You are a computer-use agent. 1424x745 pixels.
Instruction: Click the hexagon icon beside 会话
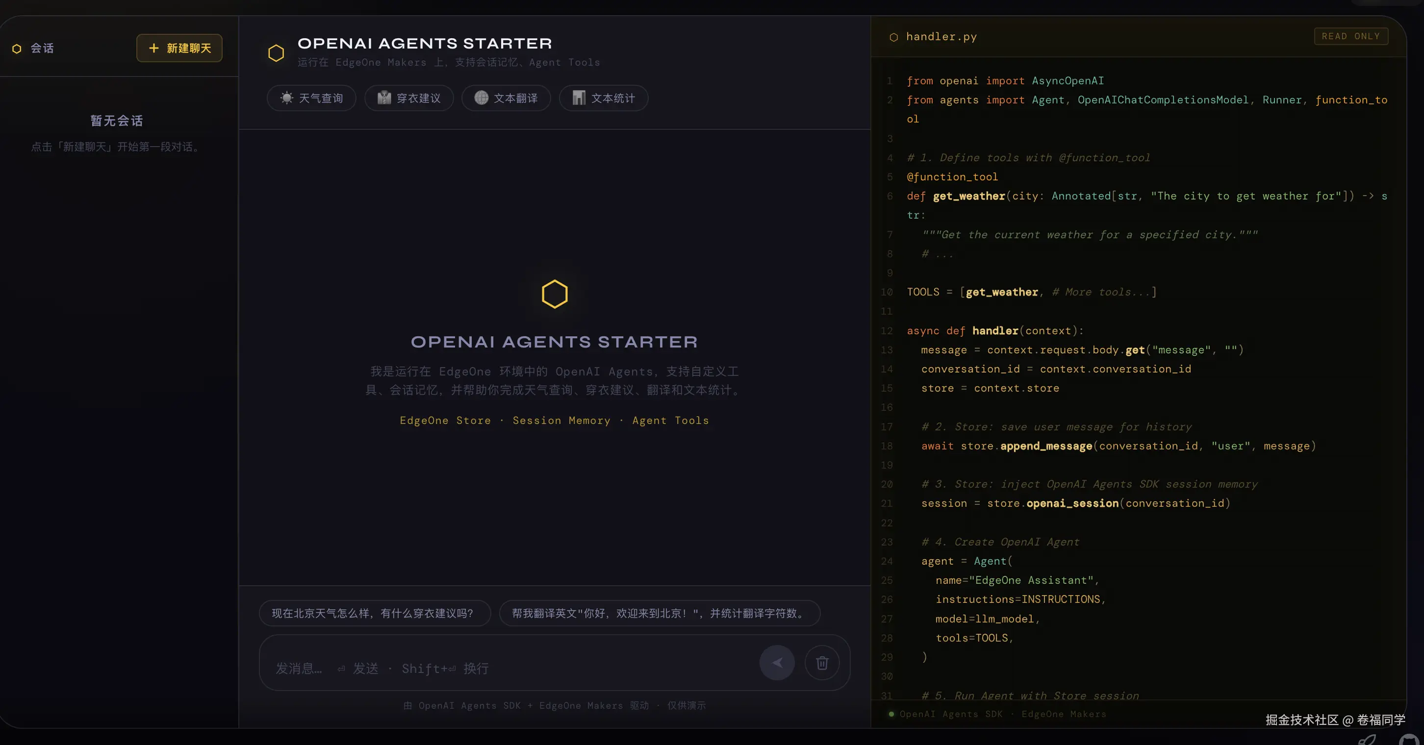[17, 49]
